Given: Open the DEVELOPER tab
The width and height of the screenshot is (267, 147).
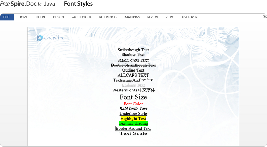Looking at the screenshot, I should click(x=189, y=17).
